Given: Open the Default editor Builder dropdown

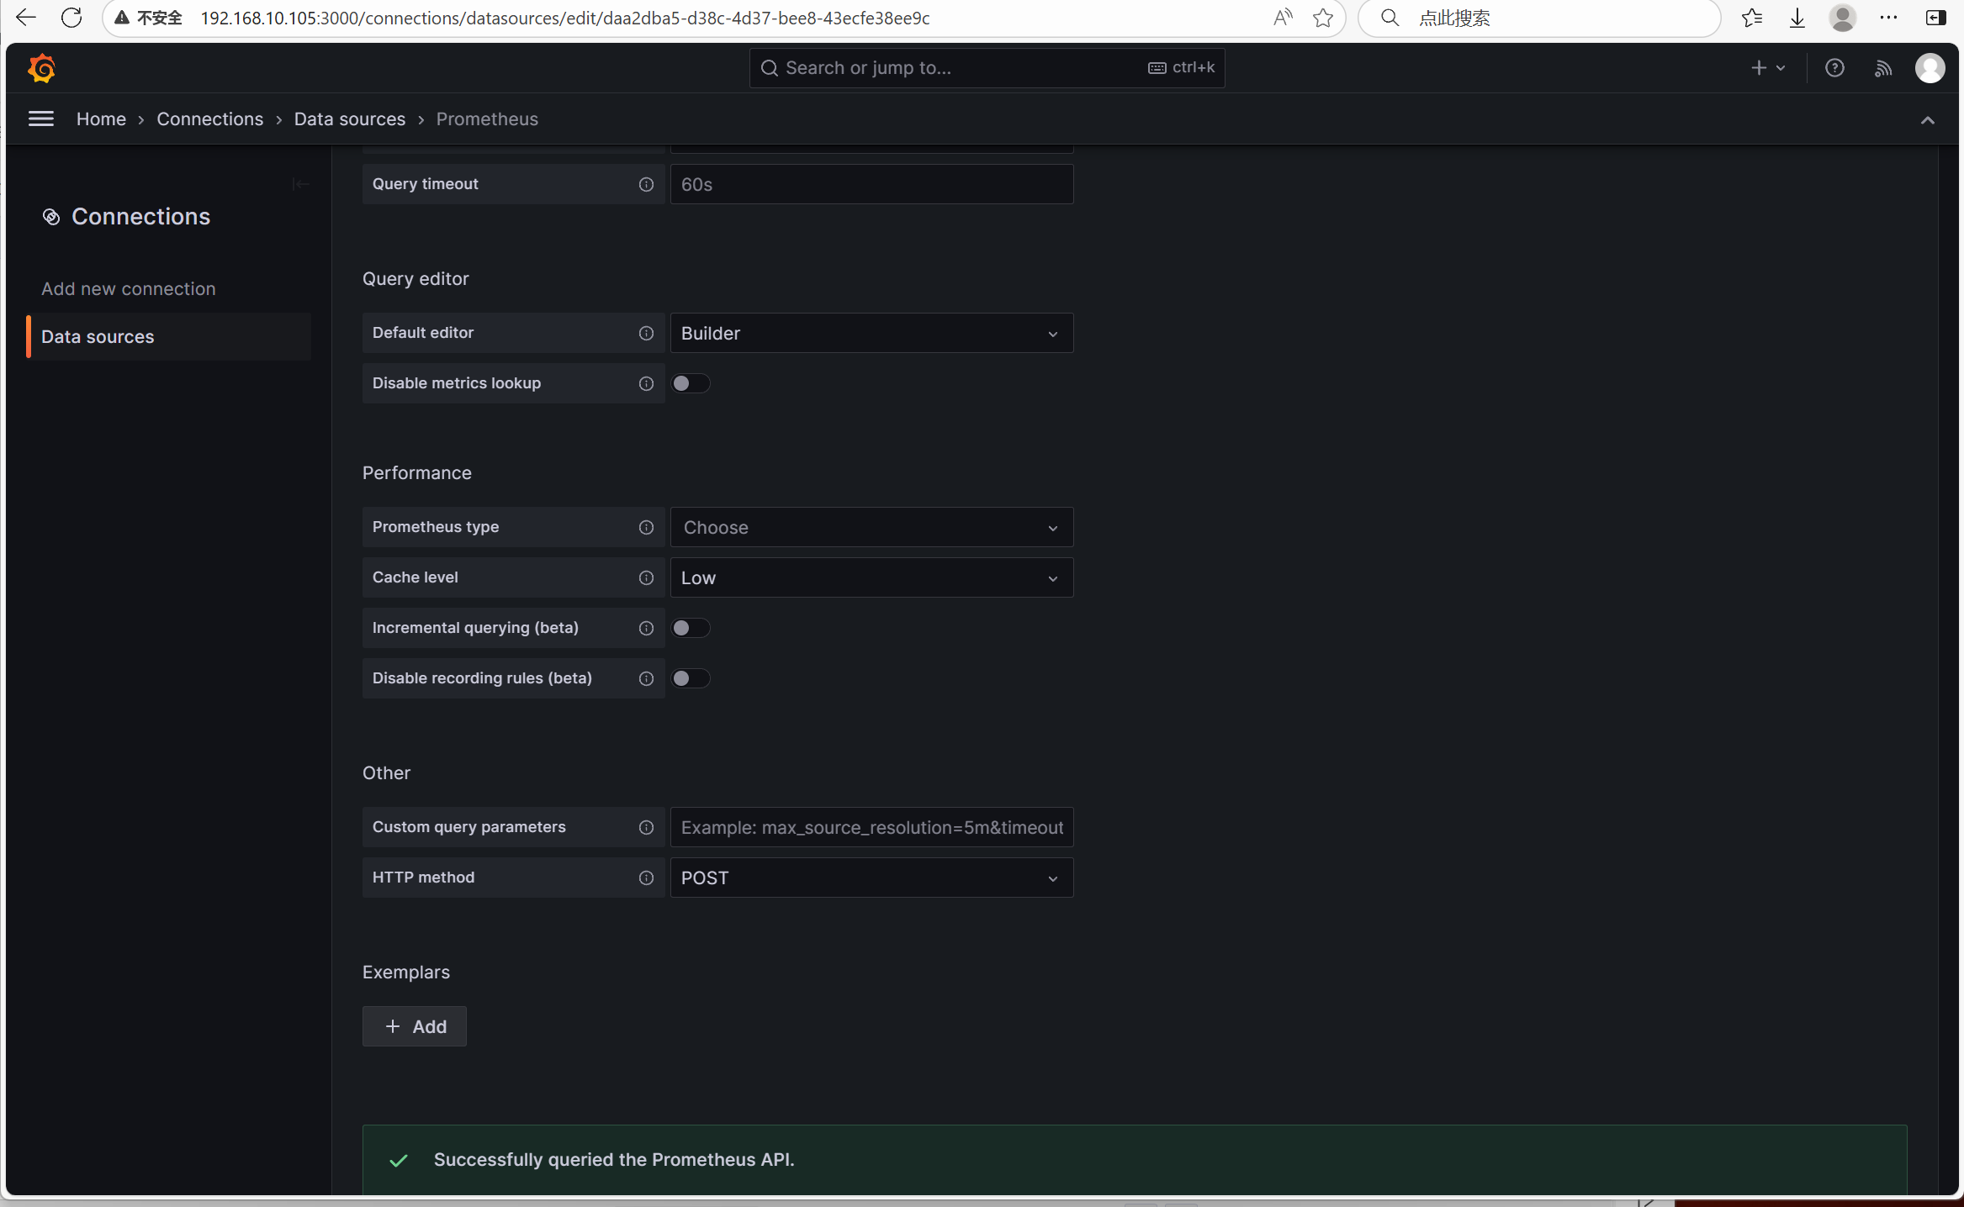Looking at the screenshot, I should coord(871,333).
